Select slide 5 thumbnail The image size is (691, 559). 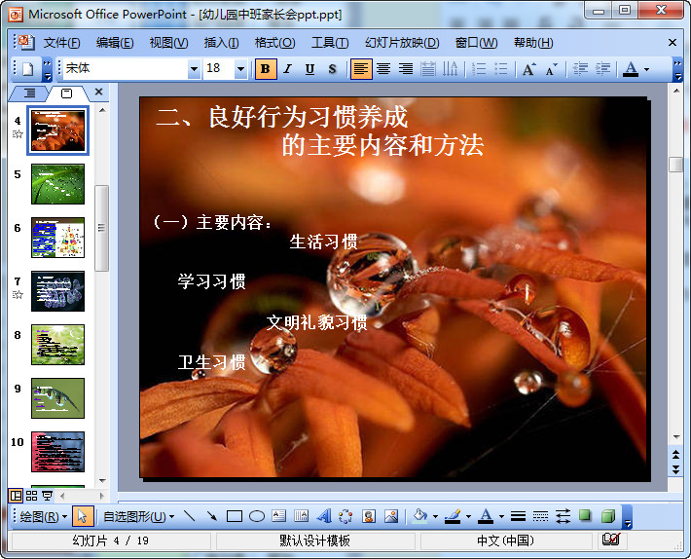[57, 184]
